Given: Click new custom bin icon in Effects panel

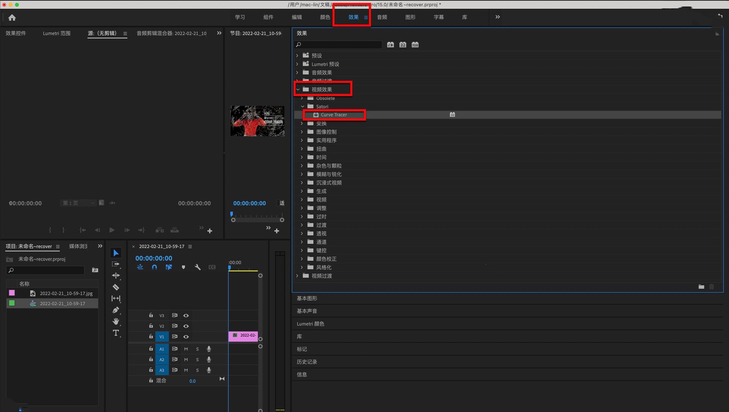Looking at the screenshot, I should 701,287.
